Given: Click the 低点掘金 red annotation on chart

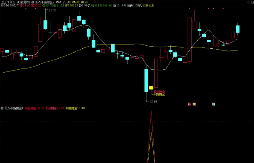Looking at the screenshot, I should pos(159,92).
